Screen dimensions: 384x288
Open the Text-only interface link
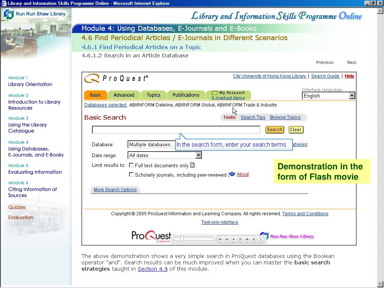point(220,222)
